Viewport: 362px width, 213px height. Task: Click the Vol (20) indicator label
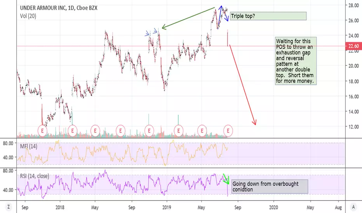pyautogui.click(x=28, y=16)
